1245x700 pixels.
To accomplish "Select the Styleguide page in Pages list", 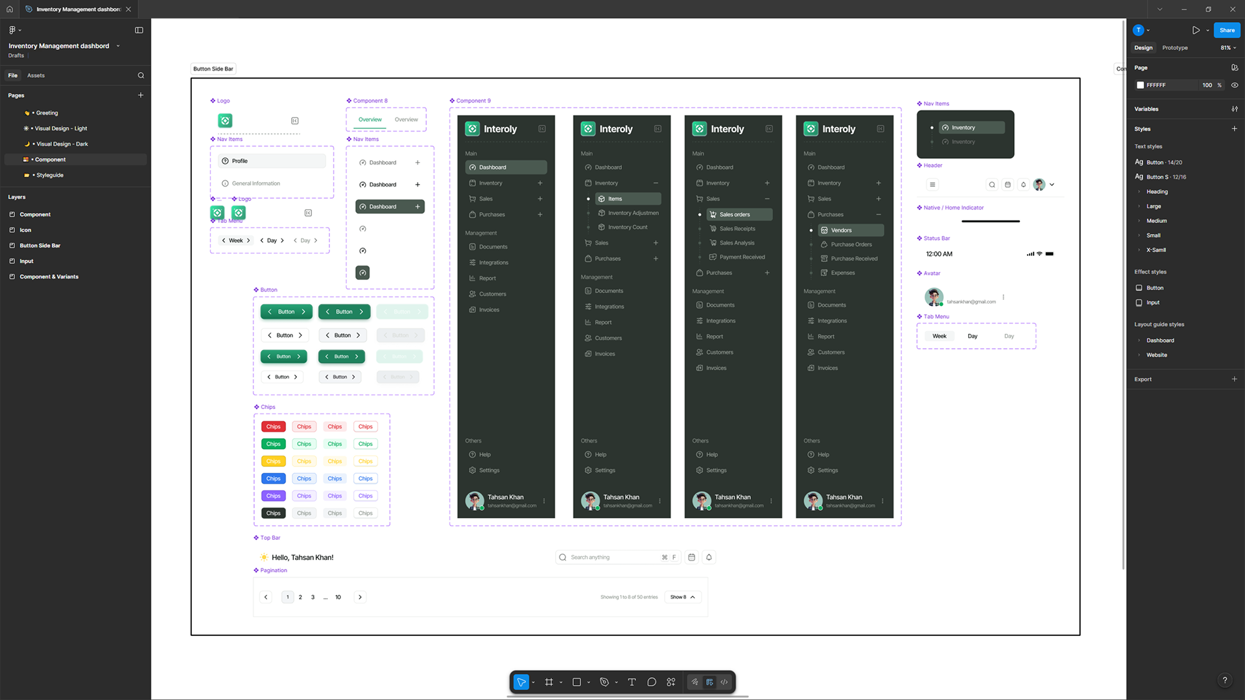I will 49,175.
